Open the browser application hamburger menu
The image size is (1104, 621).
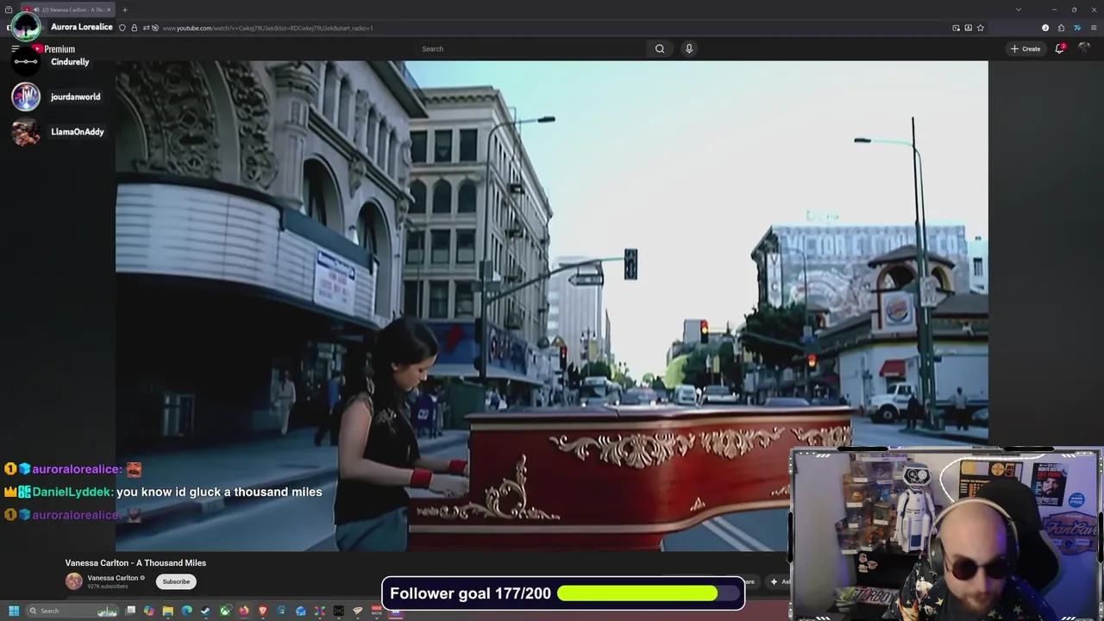[1094, 28]
